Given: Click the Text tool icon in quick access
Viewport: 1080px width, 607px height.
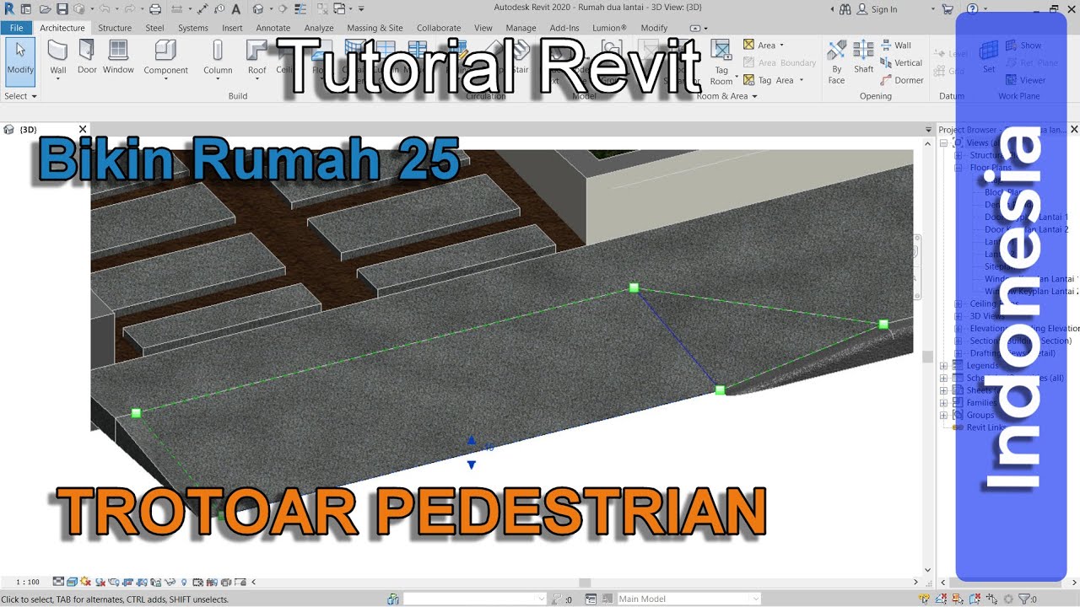Looking at the screenshot, I should click(236, 9).
